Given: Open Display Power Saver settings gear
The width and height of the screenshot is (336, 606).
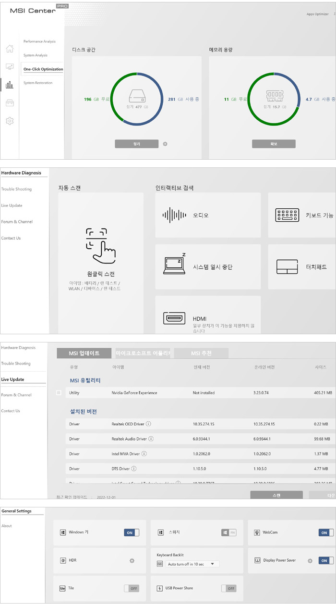Looking at the screenshot, I should 310,560.
